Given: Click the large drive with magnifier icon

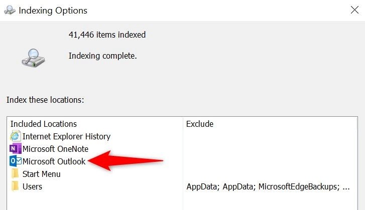Looking at the screenshot, I should pyautogui.click(x=33, y=58).
